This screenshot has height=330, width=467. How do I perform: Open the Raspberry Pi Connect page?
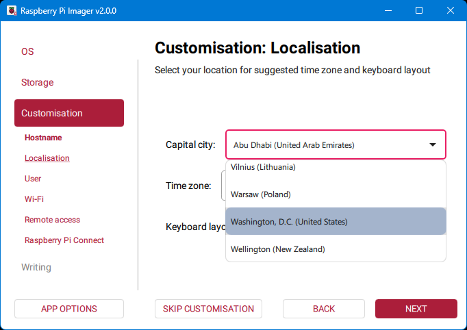pos(64,240)
